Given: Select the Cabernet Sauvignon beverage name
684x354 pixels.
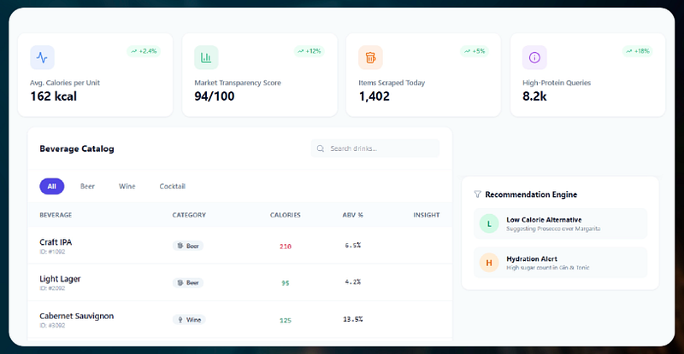Looking at the screenshot, I should [x=77, y=316].
